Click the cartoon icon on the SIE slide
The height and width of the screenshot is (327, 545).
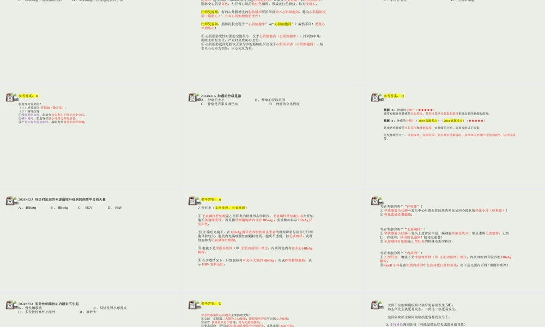376,305
